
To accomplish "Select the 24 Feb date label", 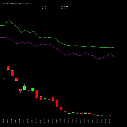I will 48,121.
